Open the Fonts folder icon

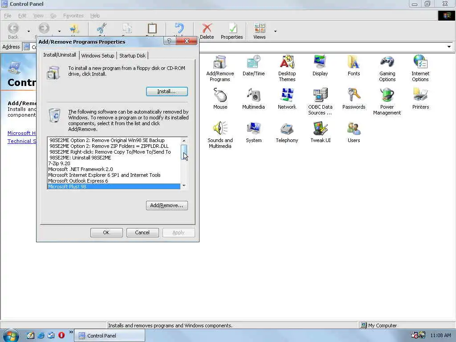pyautogui.click(x=354, y=66)
